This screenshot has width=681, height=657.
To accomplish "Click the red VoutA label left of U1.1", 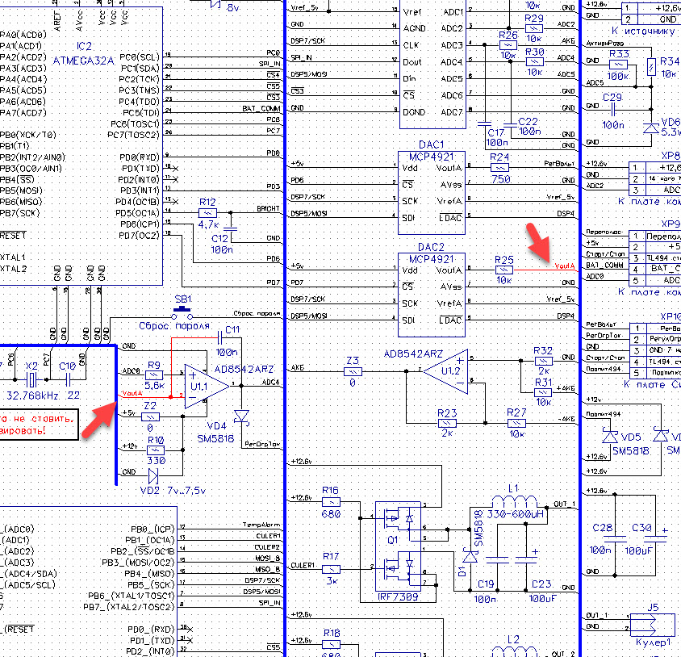I will (131, 394).
